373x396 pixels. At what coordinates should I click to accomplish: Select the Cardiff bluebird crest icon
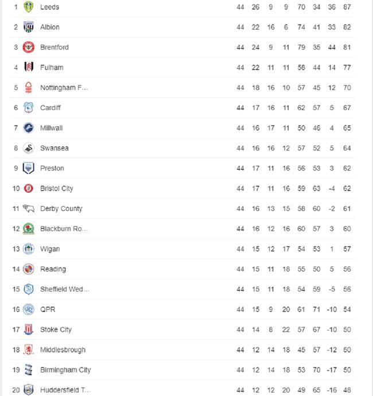[x=29, y=107]
